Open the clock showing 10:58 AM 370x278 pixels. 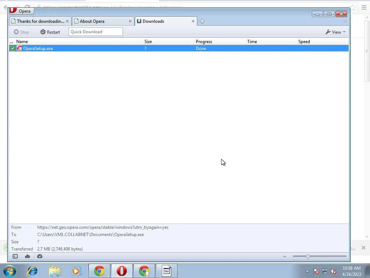(x=352, y=271)
